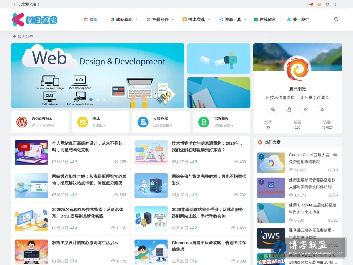
Task: Click the 夏日阳光 site logo
Action: [x=34, y=19]
